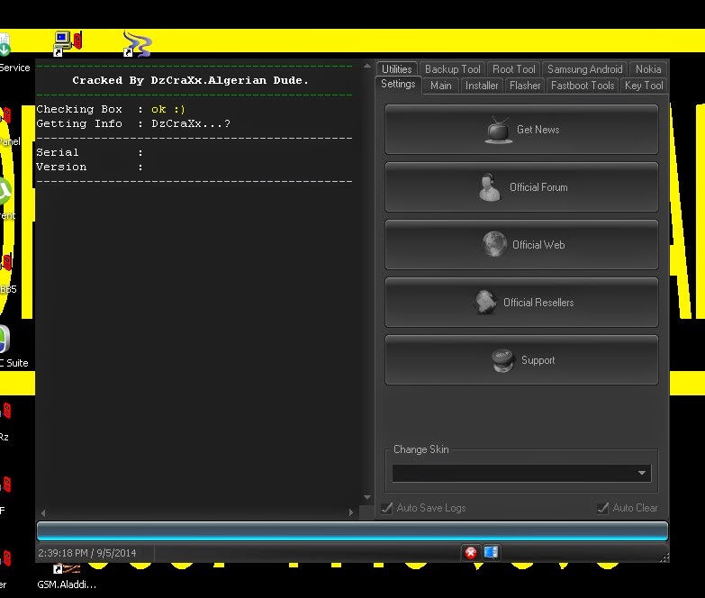
Task: Click the help button icon on Support
Action: click(502, 360)
